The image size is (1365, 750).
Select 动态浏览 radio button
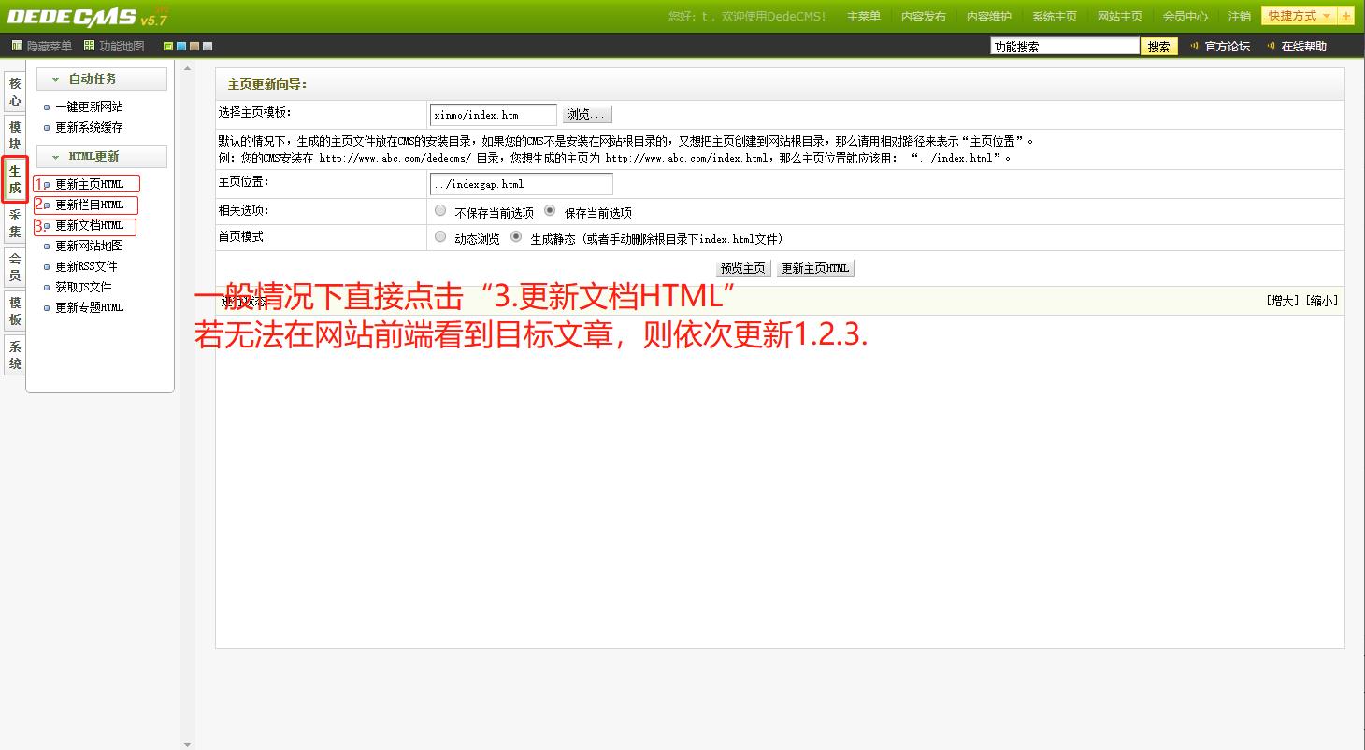coord(440,237)
